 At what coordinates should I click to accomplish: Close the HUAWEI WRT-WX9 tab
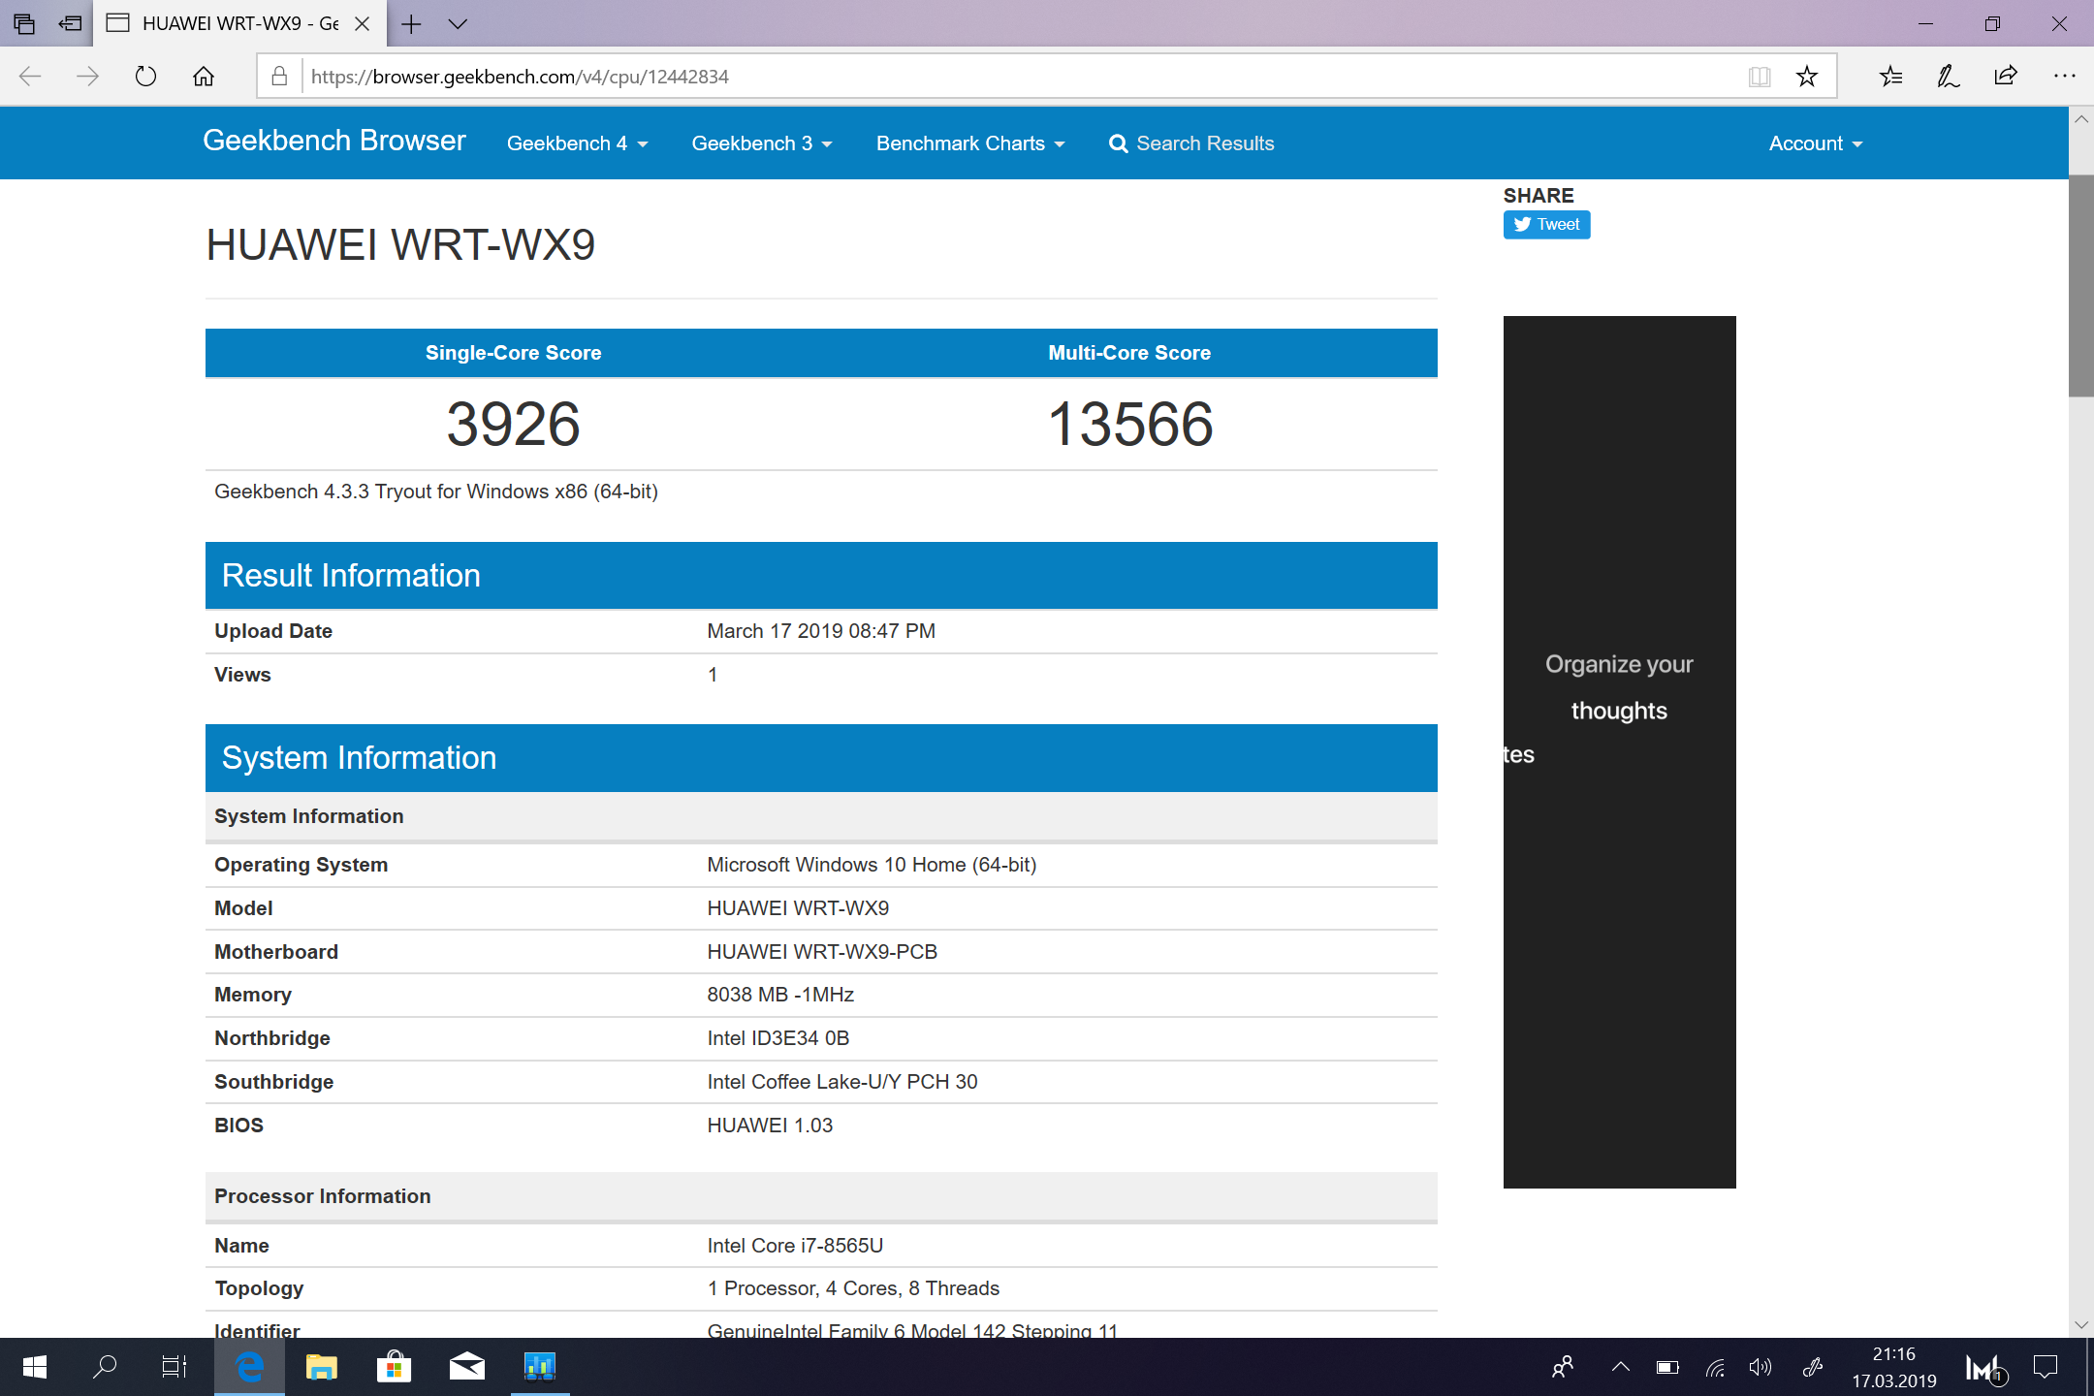[363, 24]
